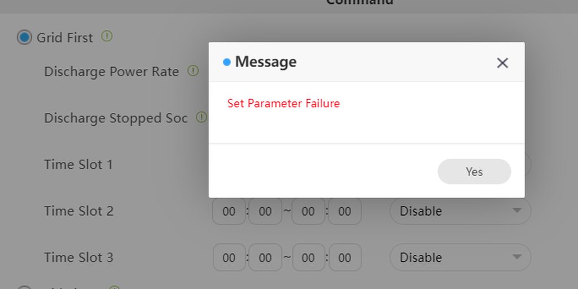Click the Time Slot 3 end minute field
The height and width of the screenshot is (289, 578).
point(344,258)
